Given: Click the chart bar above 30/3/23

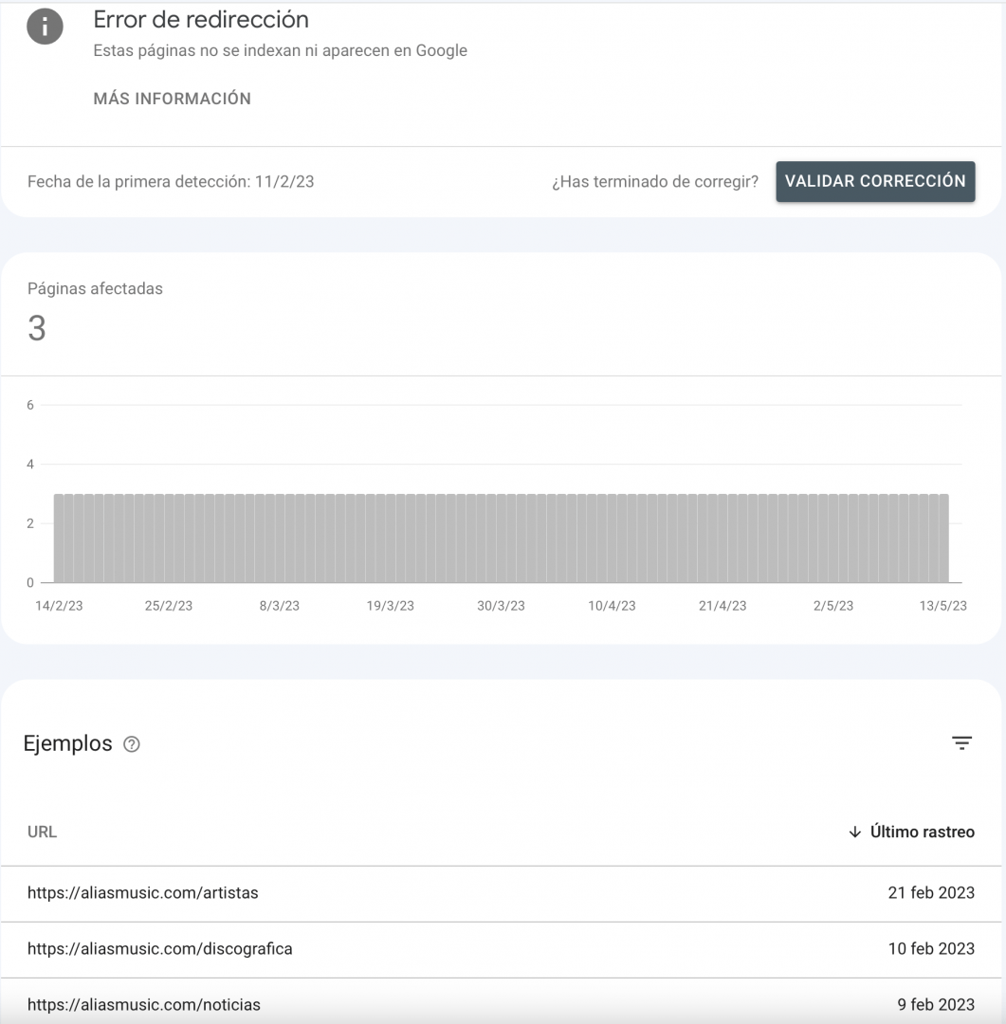Looking at the screenshot, I should (501, 539).
